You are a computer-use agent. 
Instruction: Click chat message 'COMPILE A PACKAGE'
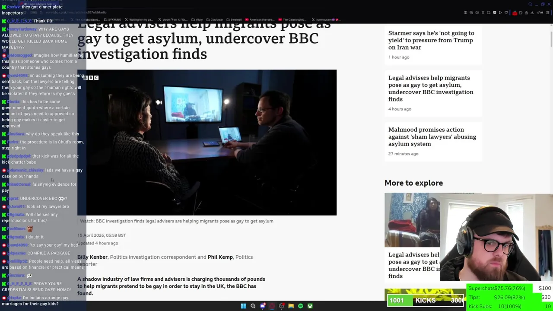pyautogui.click(x=48, y=253)
